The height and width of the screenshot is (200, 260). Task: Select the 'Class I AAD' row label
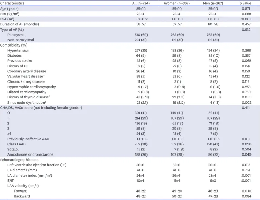pos(16,144)
